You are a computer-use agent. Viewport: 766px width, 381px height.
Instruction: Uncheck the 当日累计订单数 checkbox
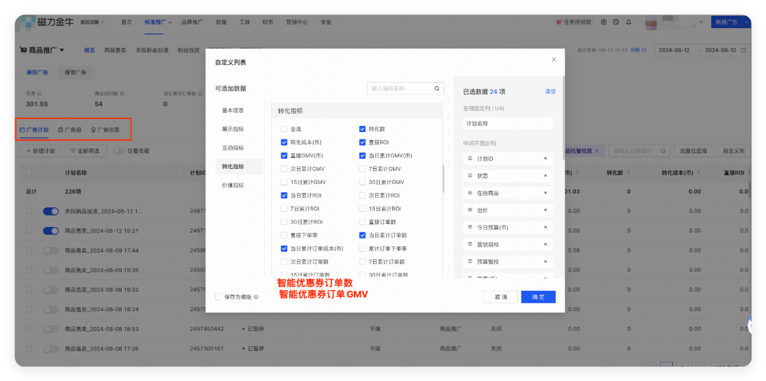click(x=362, y=235)
